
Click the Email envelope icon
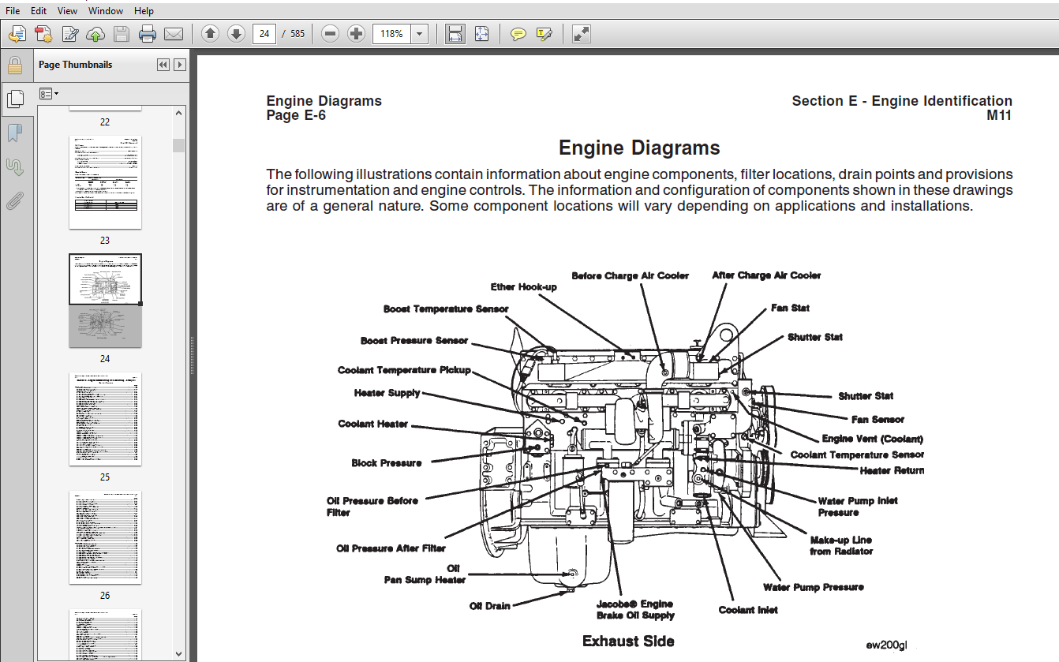point(174,34)
